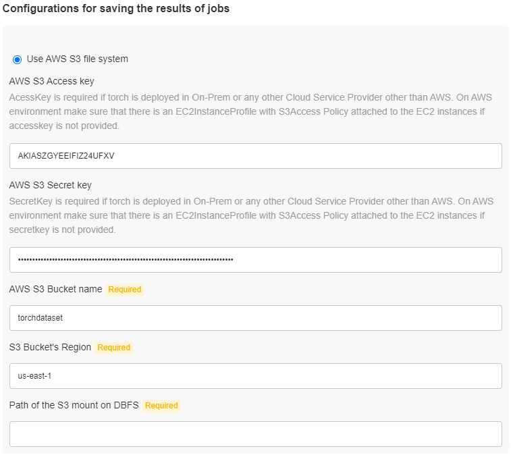This screenshot has height=457, width=511.
Task: Click the 'AWS S3 Access key' field label
Action: coord(51,82)
